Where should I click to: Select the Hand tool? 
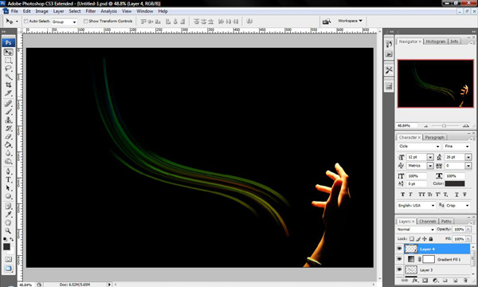tap(8, 222)
